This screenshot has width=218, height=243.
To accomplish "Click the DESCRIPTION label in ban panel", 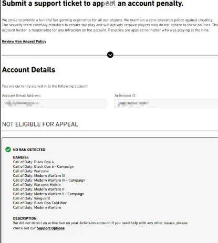I will [25, 218].
